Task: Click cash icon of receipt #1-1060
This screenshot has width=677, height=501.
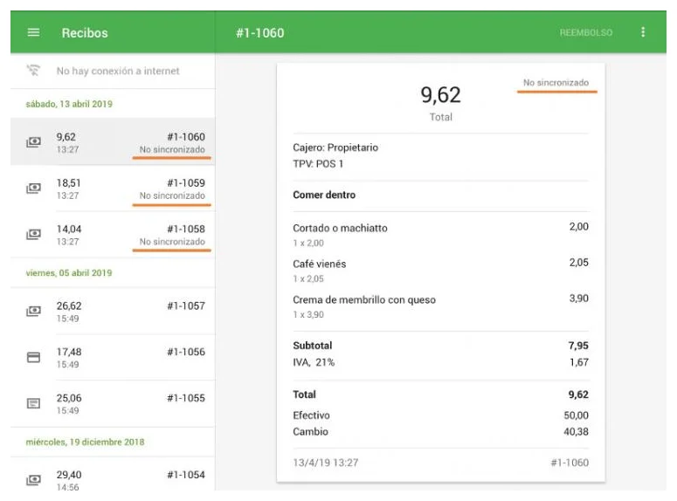Action: tap(34, 142)
